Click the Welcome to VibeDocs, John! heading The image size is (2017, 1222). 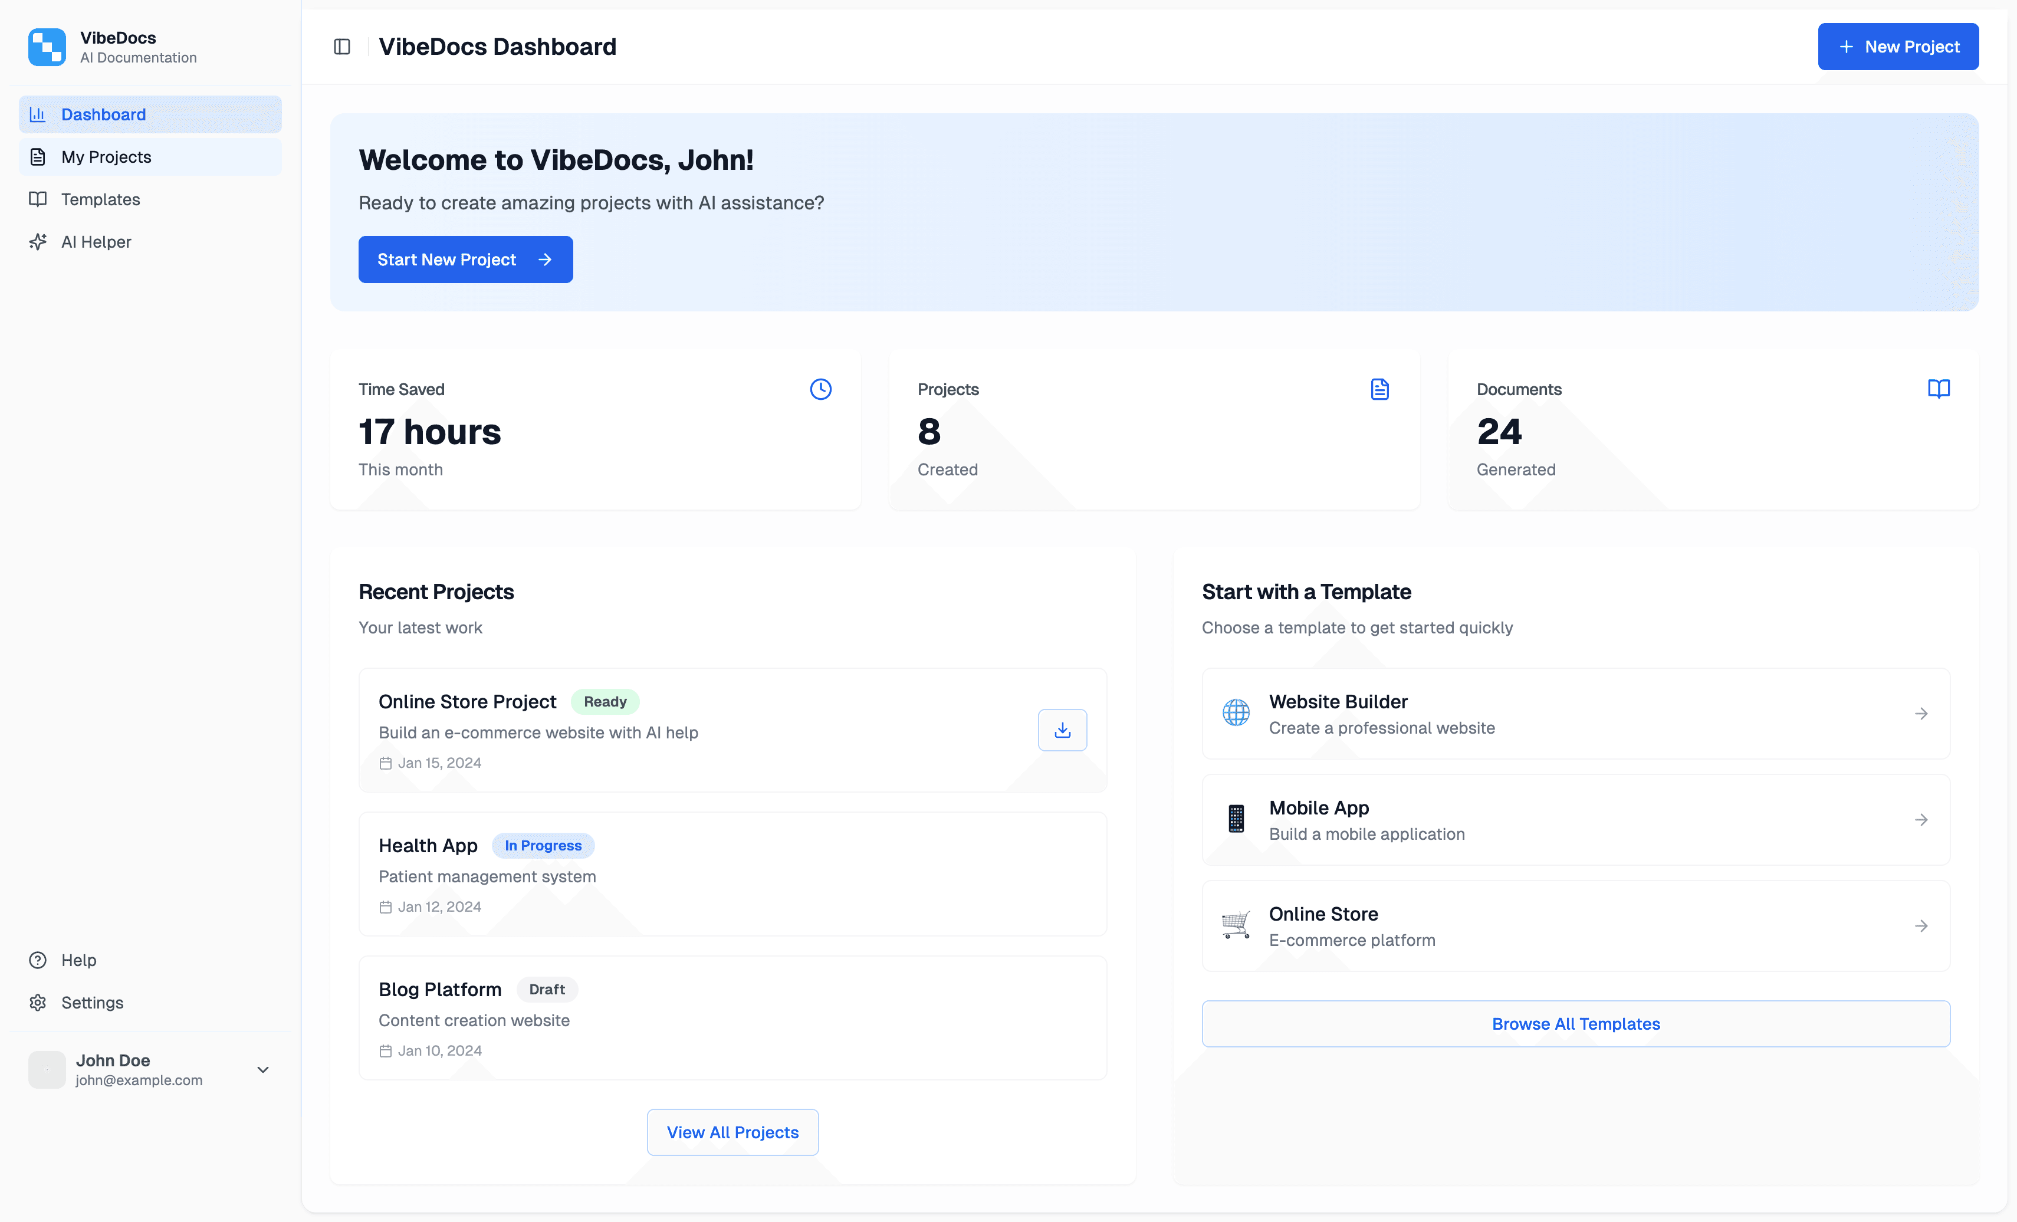click(556, 160)
